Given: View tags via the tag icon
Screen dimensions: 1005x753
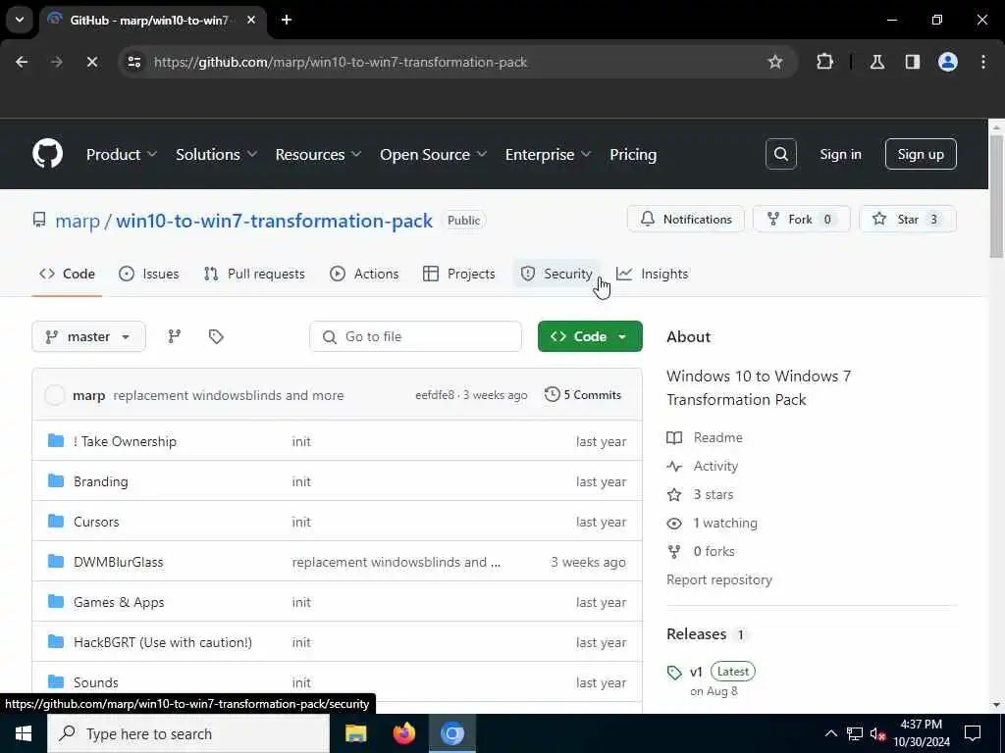Looking at the screenshot, I should point(216,336).
